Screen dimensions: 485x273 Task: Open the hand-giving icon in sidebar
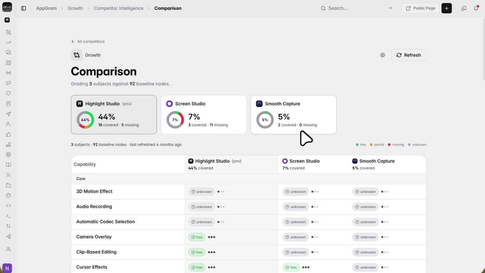coord(8,145)
